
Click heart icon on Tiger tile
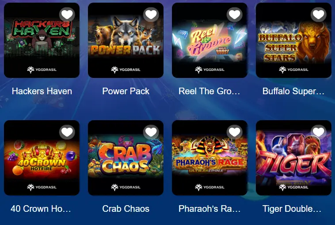point(319,132)
